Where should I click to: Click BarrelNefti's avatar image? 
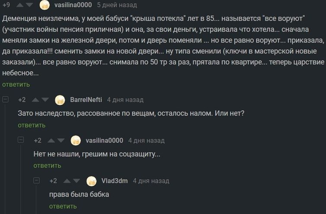[x=60, y=100]
